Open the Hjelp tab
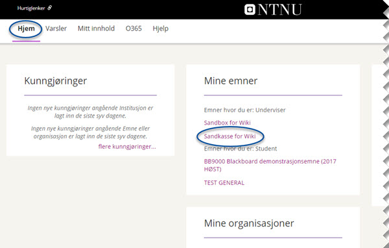 (161, 29)
